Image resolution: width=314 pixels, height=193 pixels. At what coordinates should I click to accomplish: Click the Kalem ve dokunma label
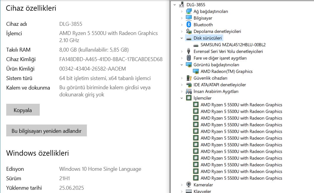pyautogui.click(x=28, y=88)
